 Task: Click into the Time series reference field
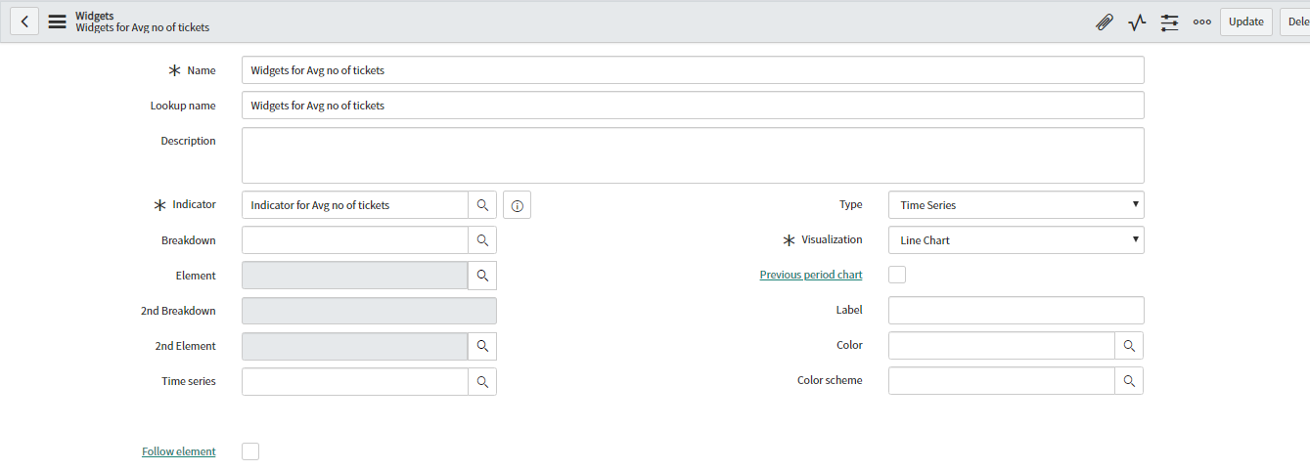(355, 381)
